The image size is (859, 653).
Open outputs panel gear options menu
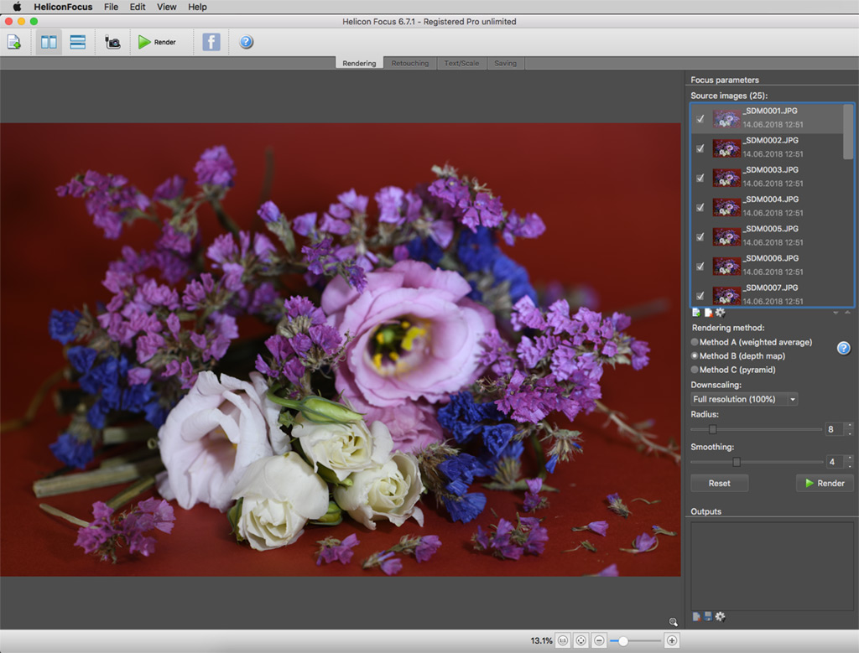[720, 617]
